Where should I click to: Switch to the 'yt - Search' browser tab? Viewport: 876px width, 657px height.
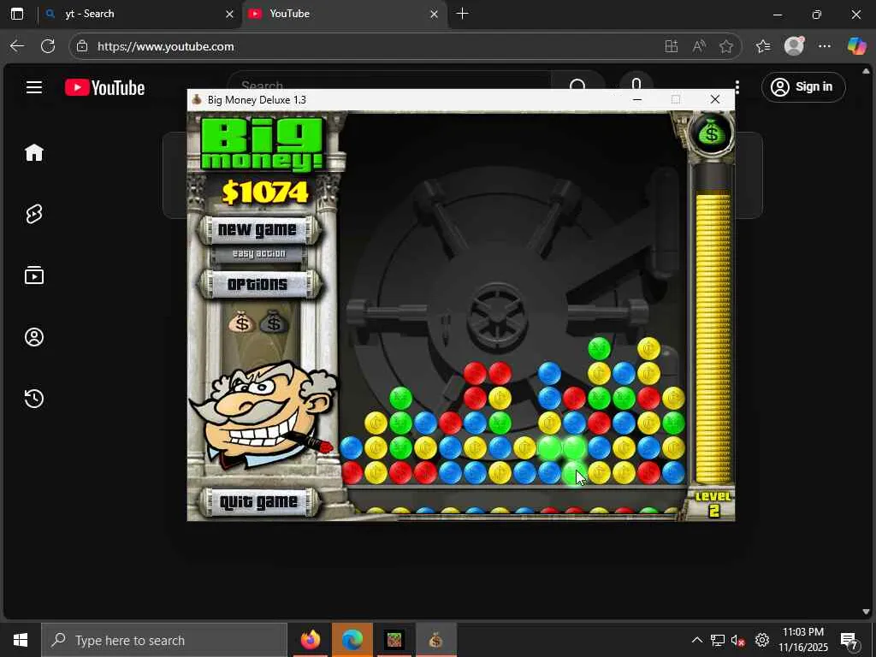139,14
